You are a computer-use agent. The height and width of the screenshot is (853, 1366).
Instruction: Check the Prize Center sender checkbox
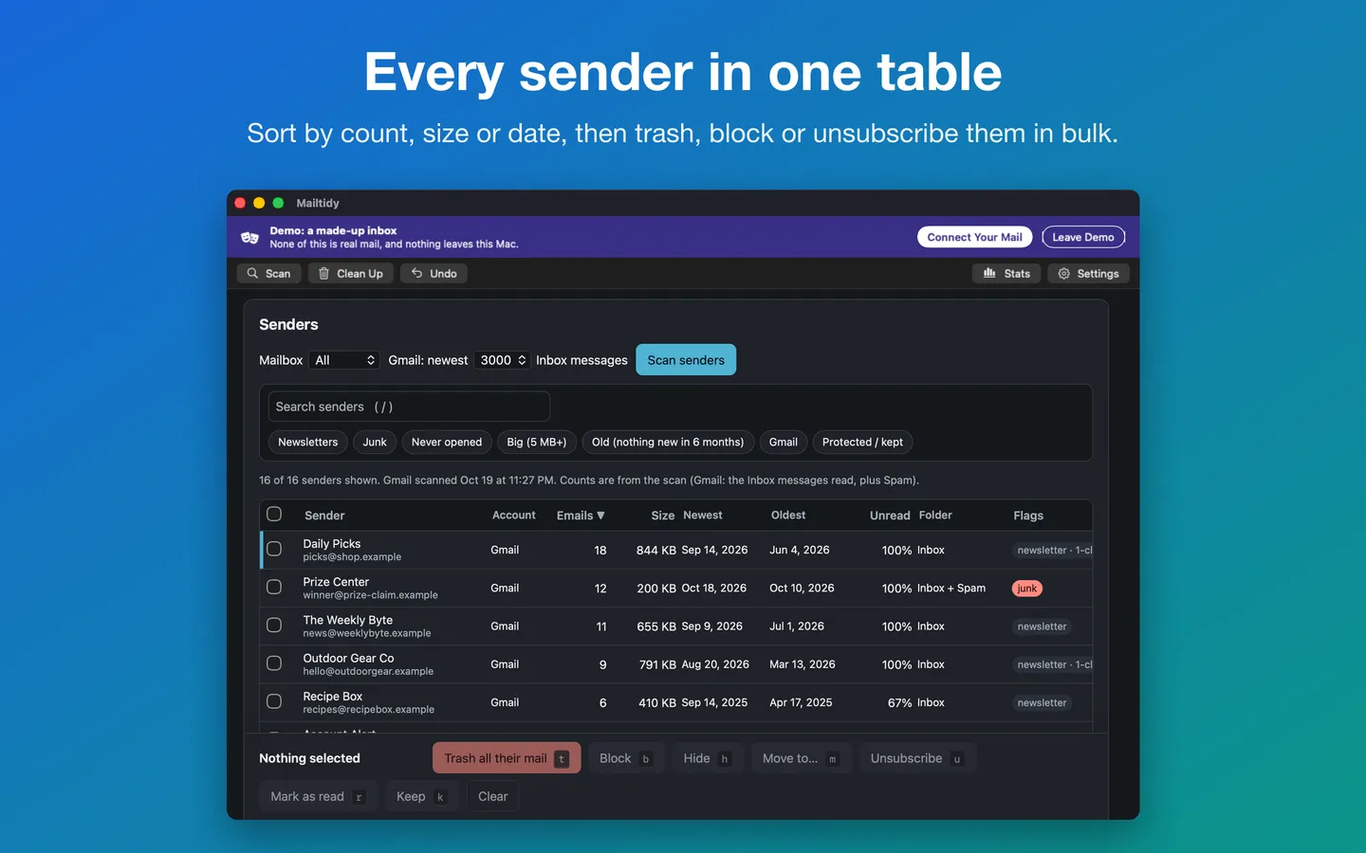coord(274,587)
